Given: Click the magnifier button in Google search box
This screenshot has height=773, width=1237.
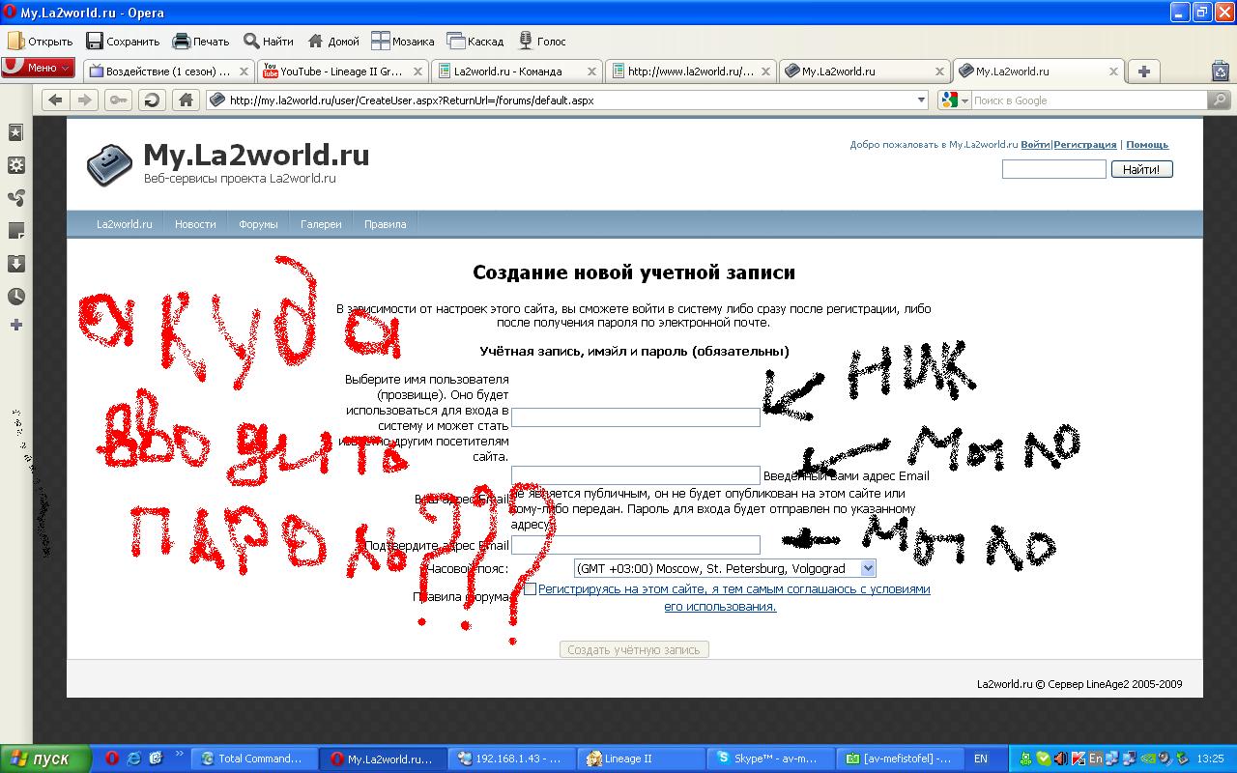Looking at the screenshot, I should (x=1220, y=100).
